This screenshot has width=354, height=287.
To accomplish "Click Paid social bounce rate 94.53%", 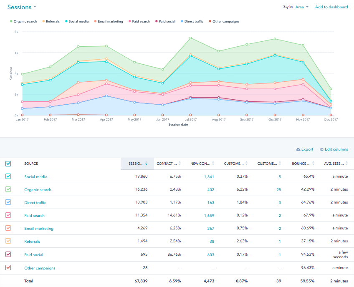I will (308, 254).
